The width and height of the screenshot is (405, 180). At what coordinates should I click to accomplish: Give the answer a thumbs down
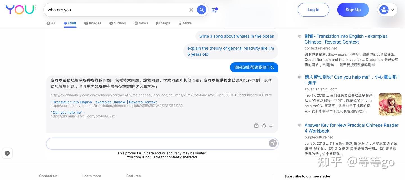click(x=271, y=126)
